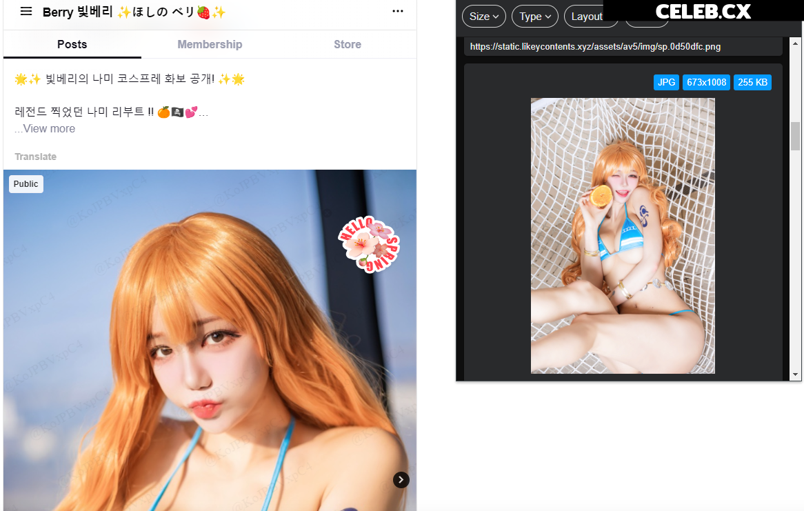Click the panel scrollbar up arrow
This screenshot has height=511, width=804.
point(795,43)
